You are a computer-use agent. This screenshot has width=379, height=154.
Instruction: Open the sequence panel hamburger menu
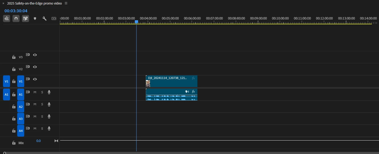pos(66,3)
